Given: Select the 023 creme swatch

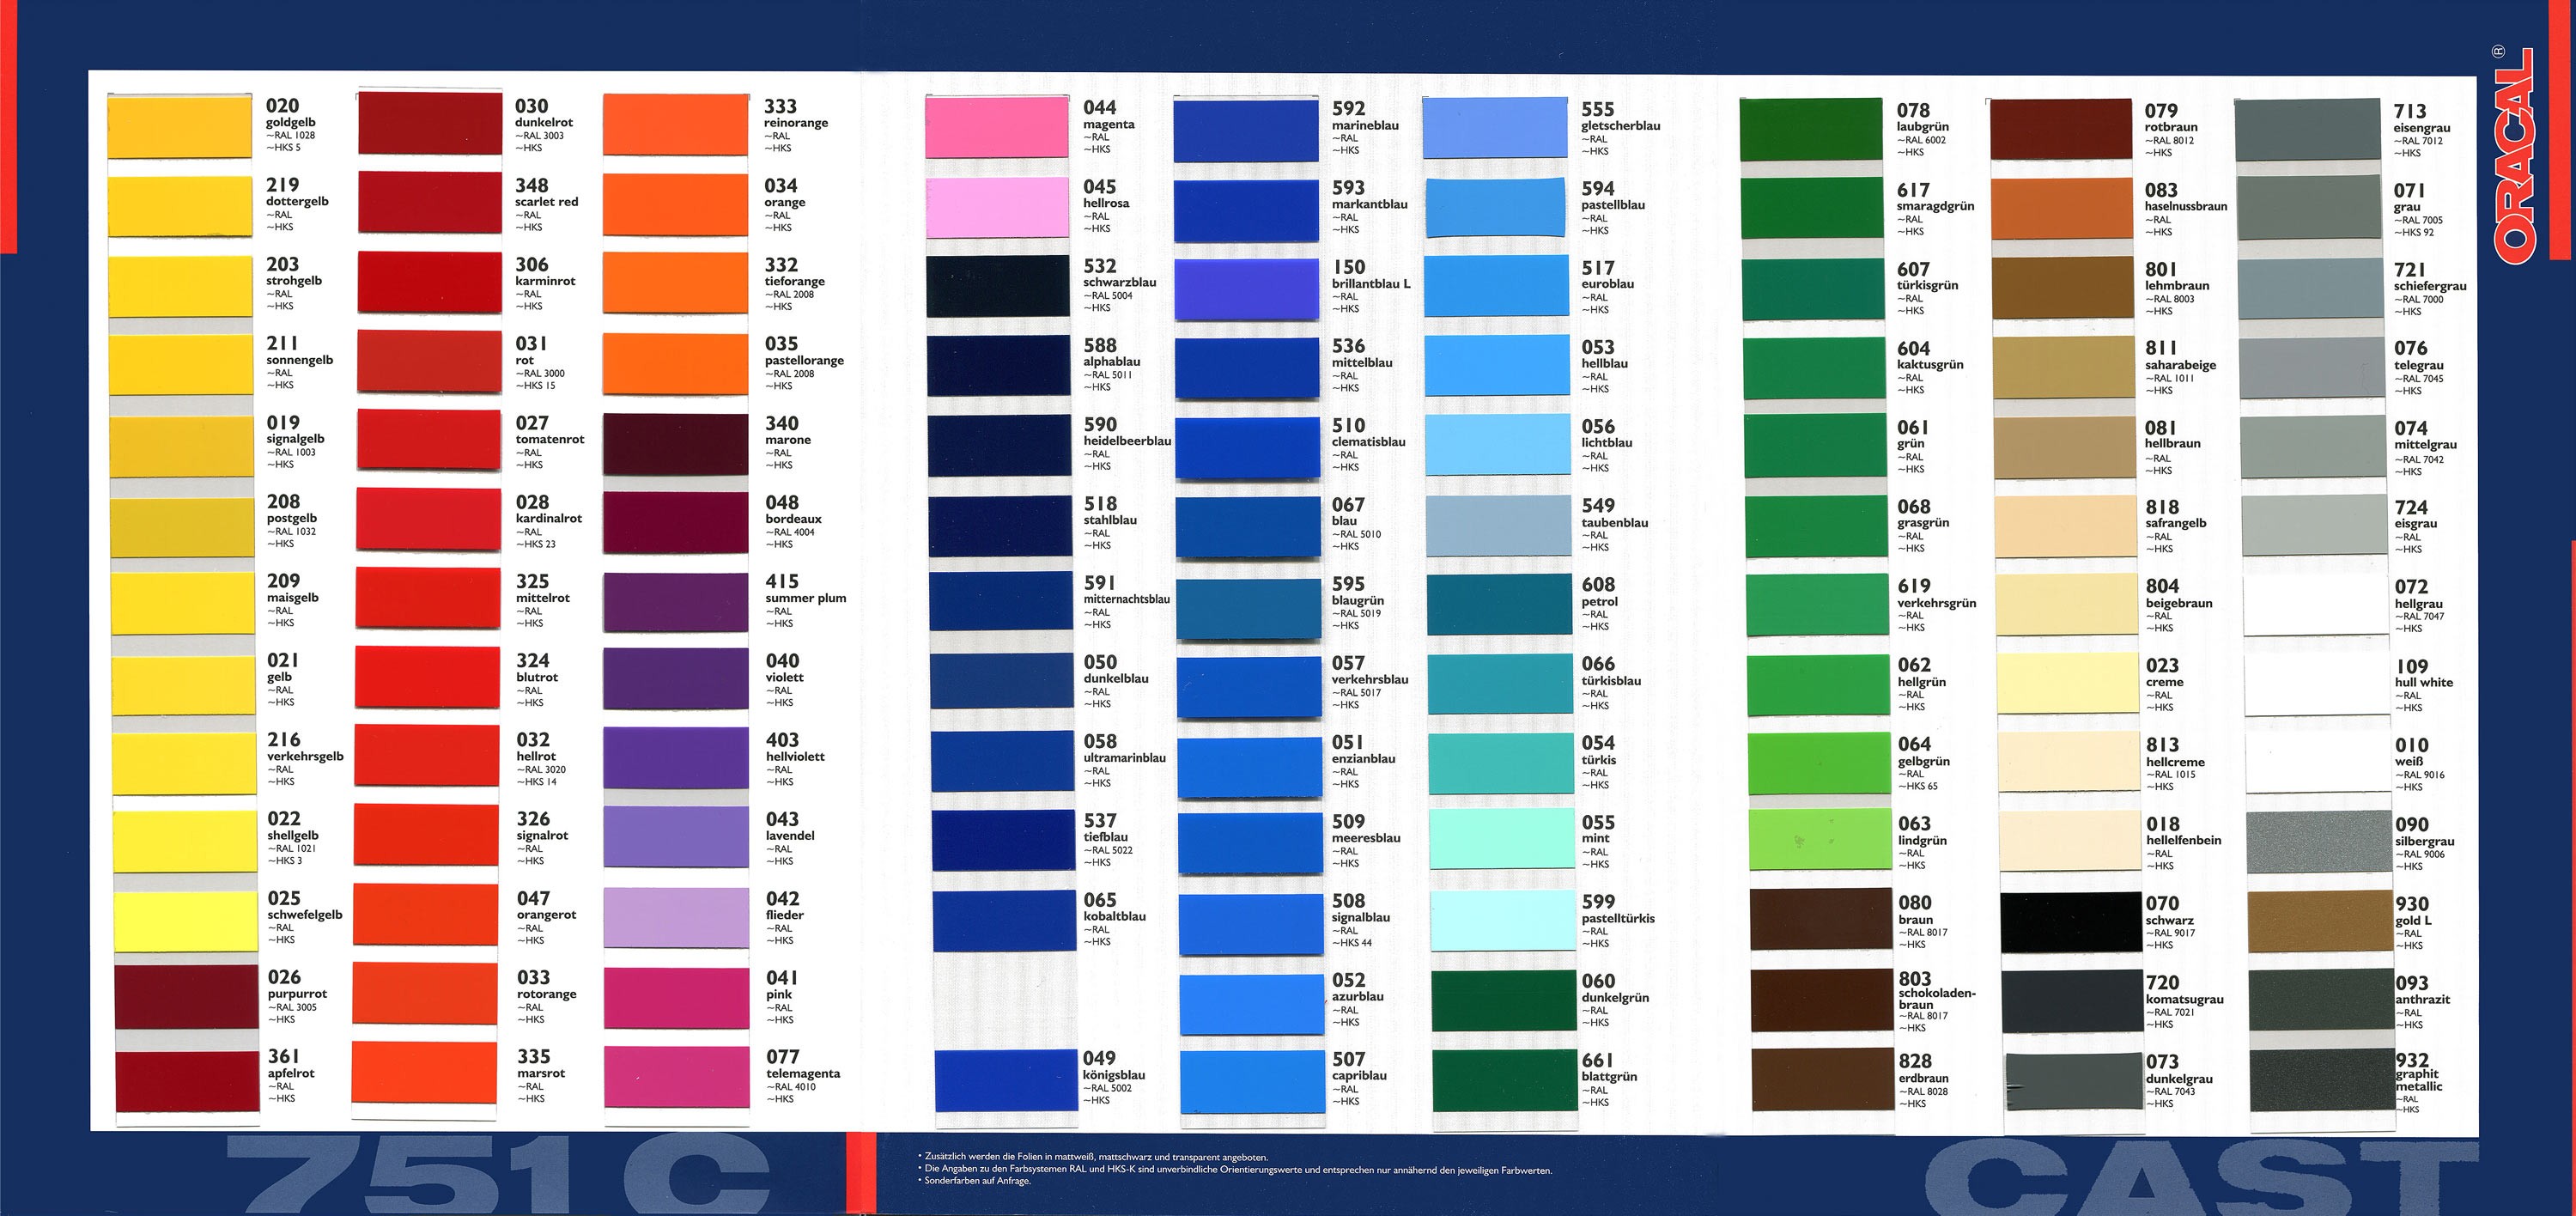Looking at the screenshot, I should (2067, 684).
